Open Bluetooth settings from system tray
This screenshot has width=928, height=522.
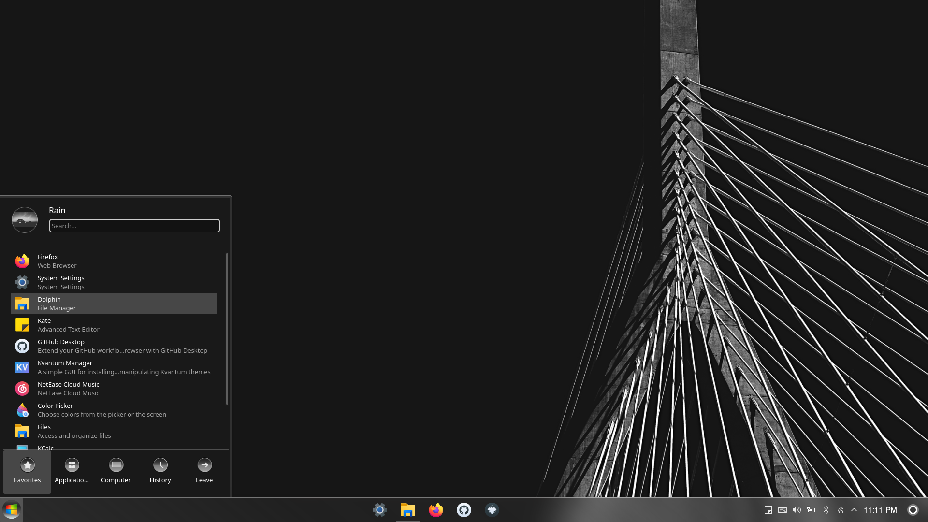tap(826, 510)
